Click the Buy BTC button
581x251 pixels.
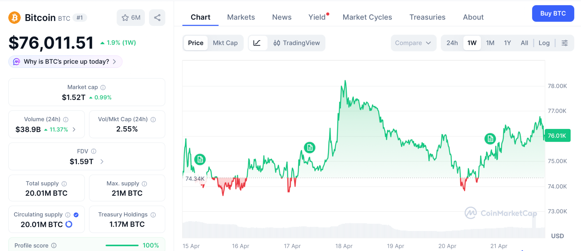(x=553, y=13)
